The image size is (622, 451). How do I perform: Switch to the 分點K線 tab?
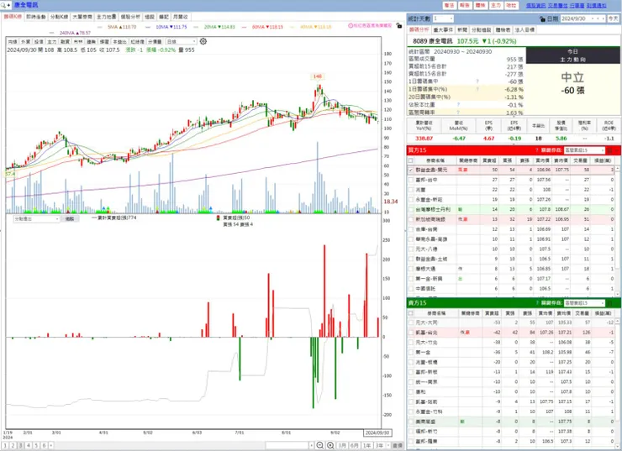[59, 17]
